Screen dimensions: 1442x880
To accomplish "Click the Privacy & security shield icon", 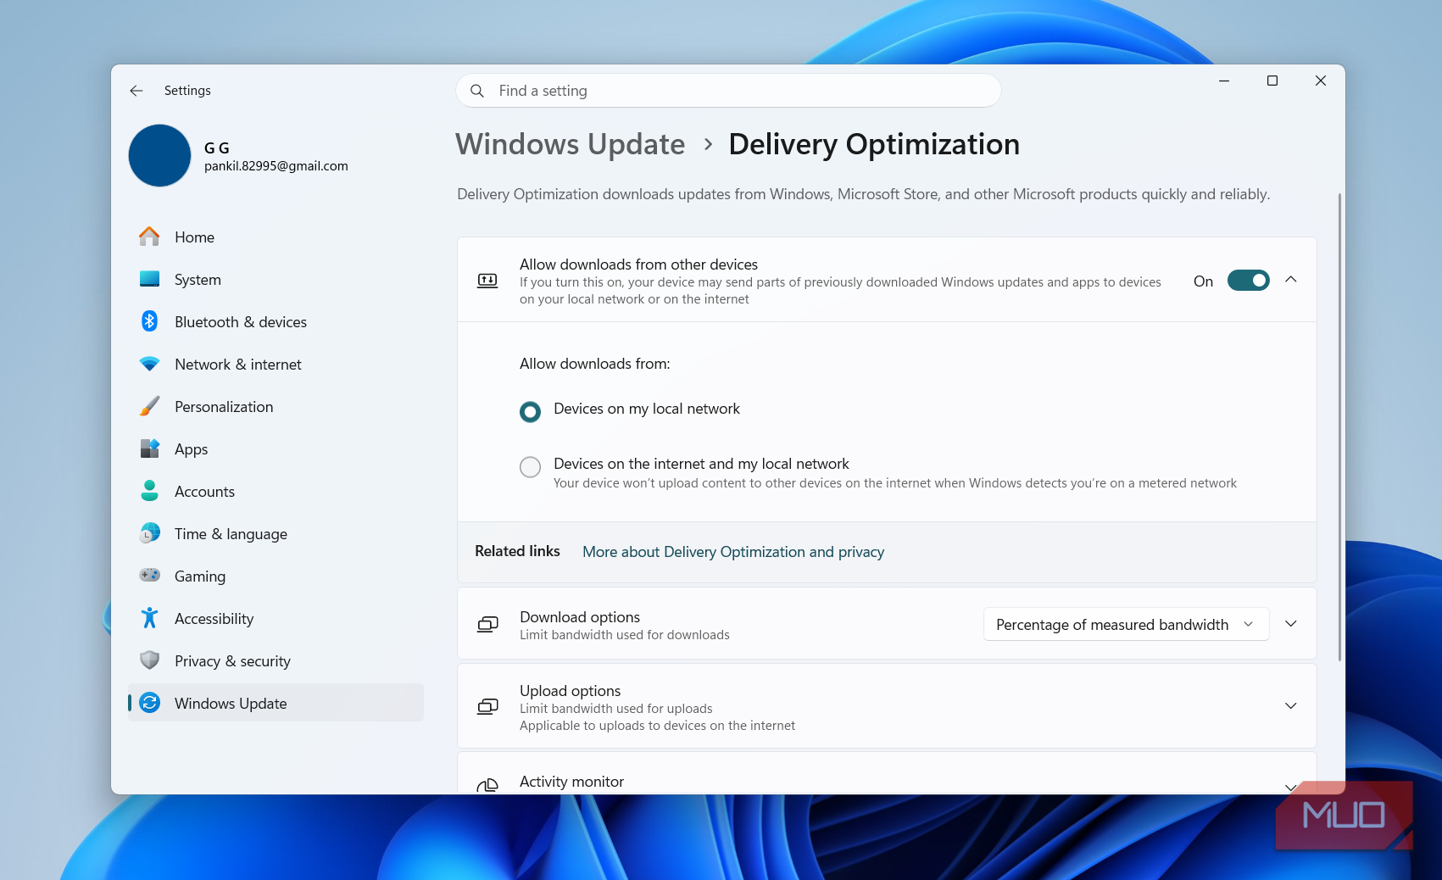I will [x=149, y=660].
